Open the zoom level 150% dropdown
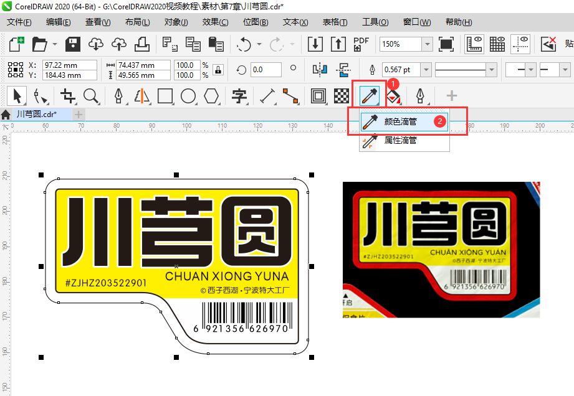The image size is (574, 396). tap(427, 44)
